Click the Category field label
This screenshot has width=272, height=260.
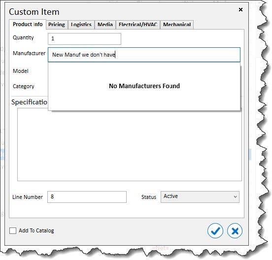[x=24, y=86]
